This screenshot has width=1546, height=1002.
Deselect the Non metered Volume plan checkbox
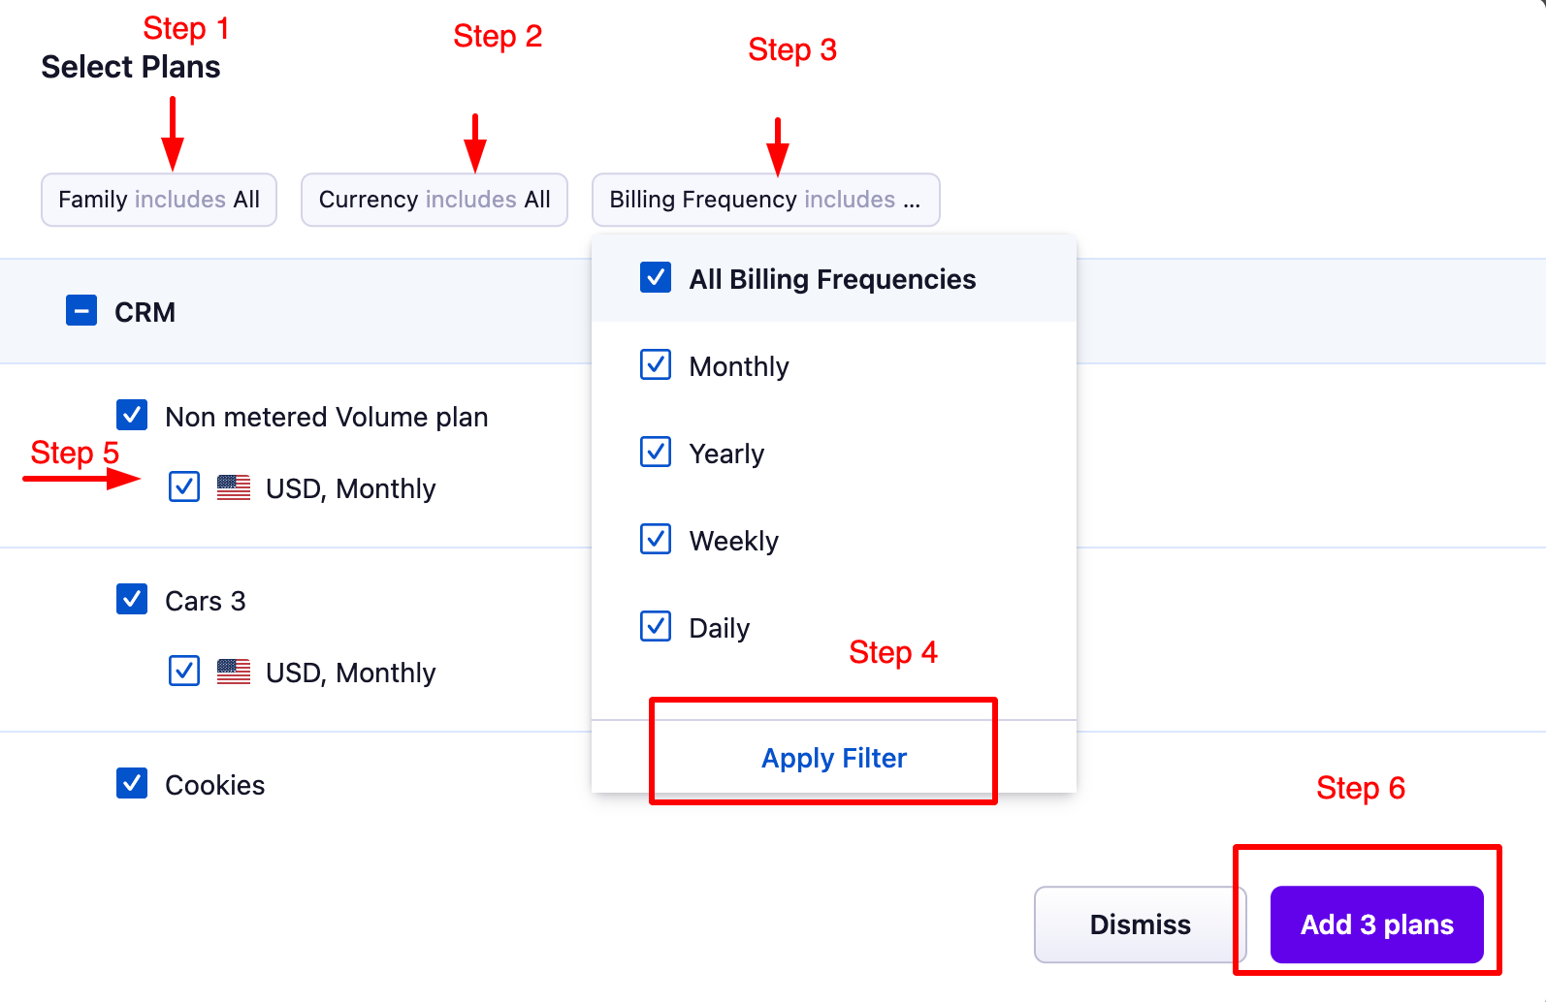click(x=132, y=416)
